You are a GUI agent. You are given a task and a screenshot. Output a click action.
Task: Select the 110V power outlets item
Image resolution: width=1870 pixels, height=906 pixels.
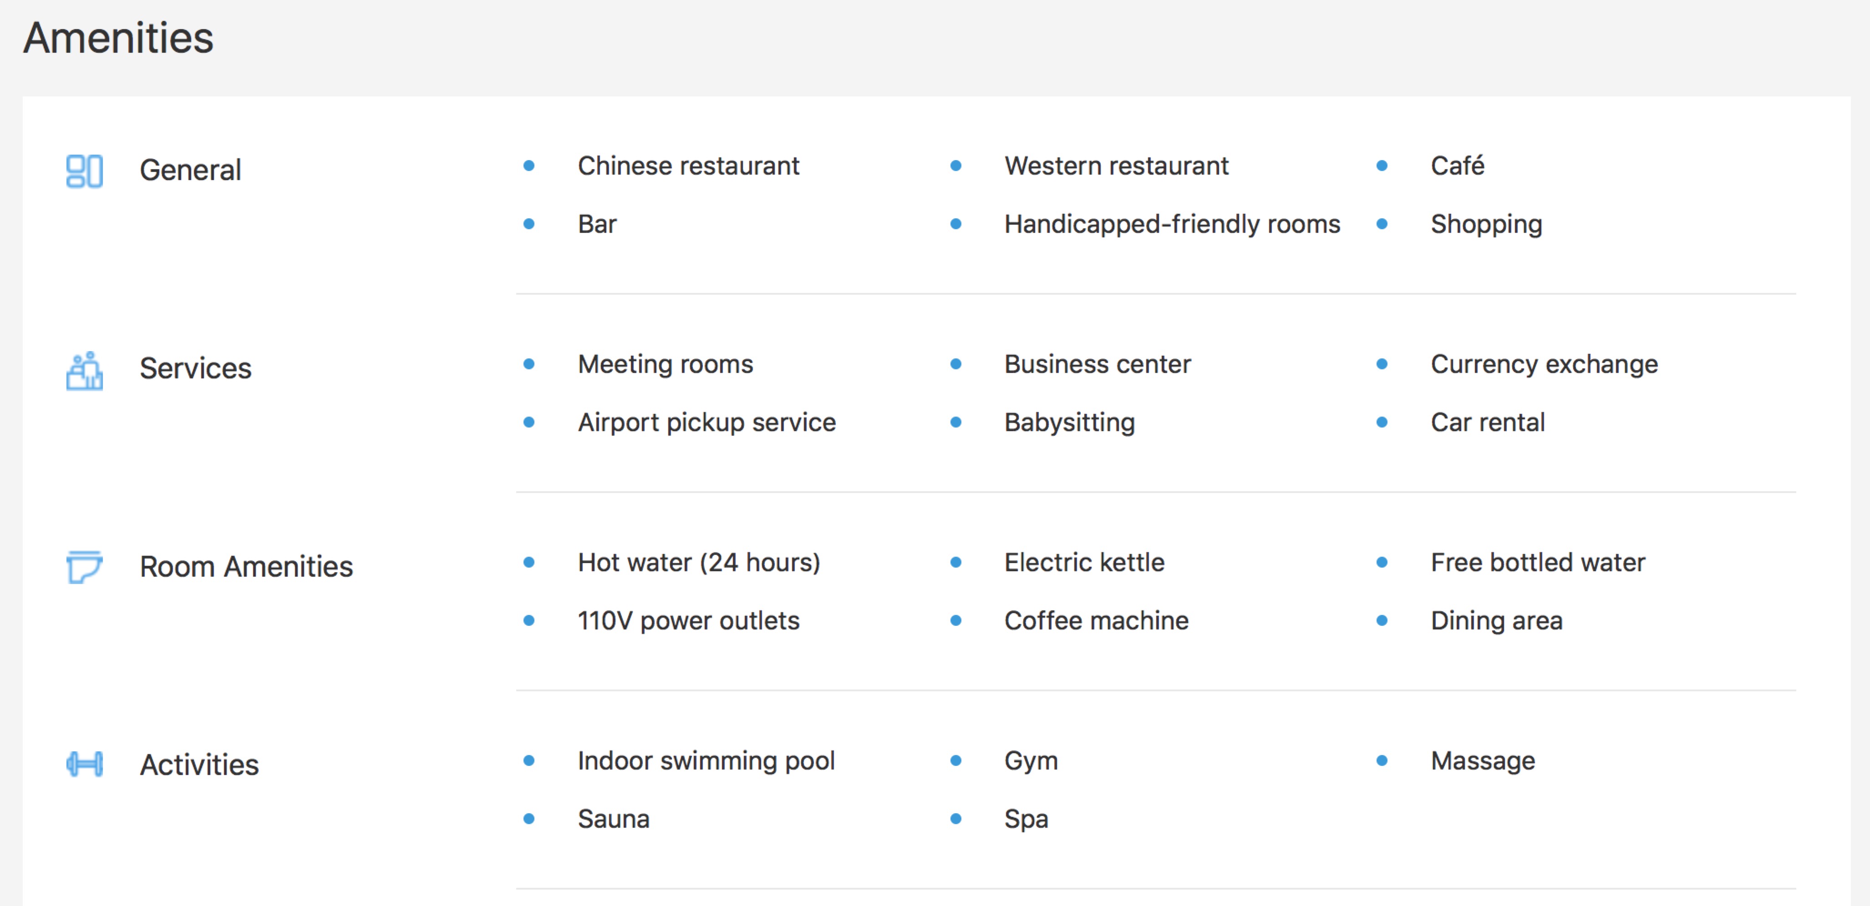[688, 620]
